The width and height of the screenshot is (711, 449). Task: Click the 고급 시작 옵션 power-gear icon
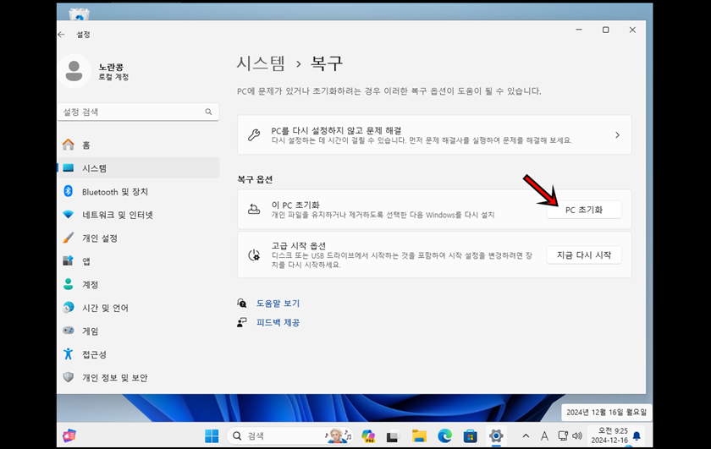coord(254,255)
